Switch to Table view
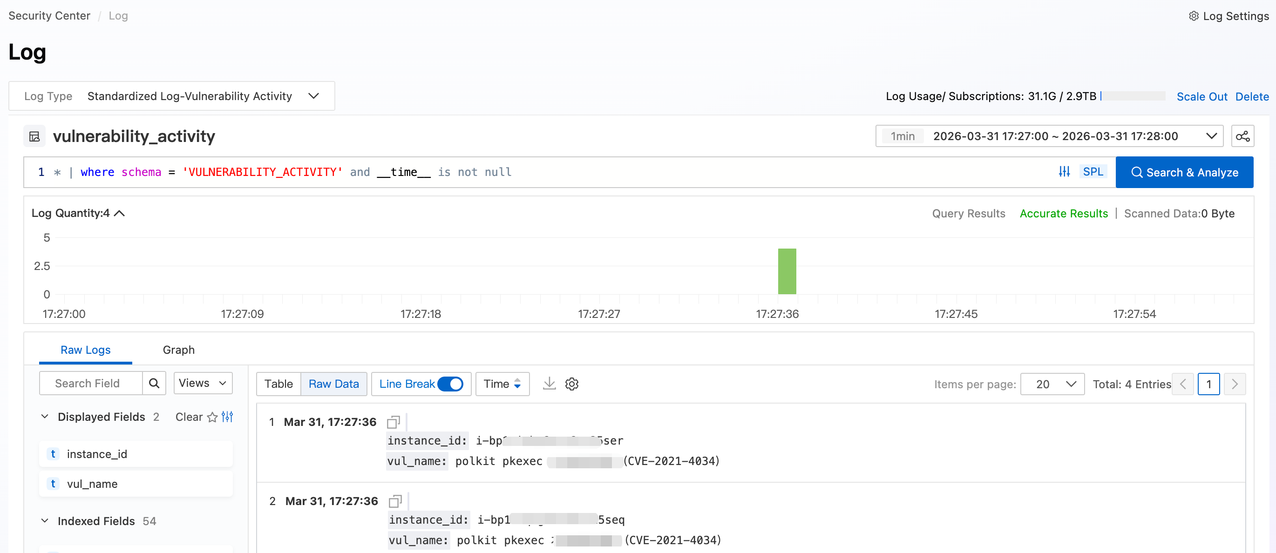Viewport: 1276px width, 553px height. click(x=278, y=384)
